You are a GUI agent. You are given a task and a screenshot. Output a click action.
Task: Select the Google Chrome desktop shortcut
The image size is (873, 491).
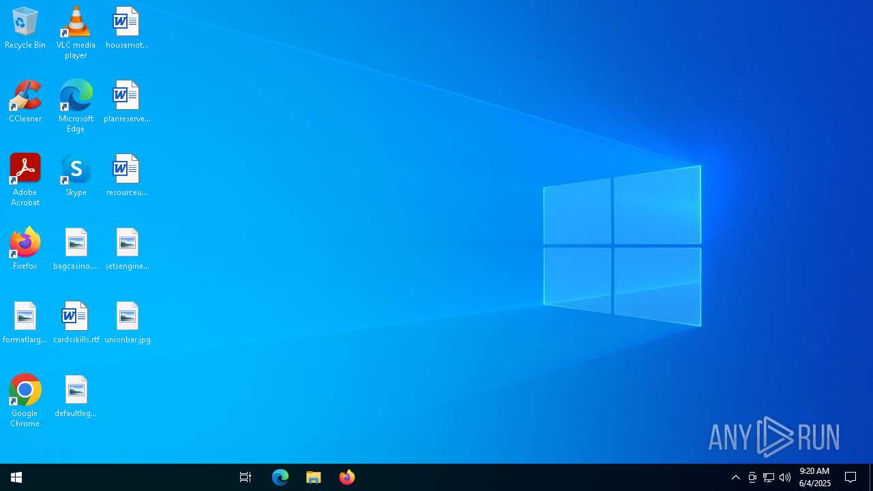pos(25,401)
